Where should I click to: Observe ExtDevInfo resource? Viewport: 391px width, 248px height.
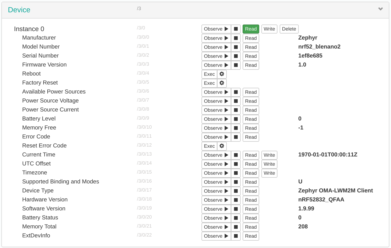tap(216, 236)
